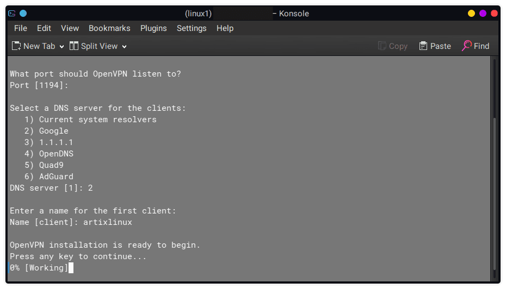Viewport: 506px width, 289px height.
Task: Click the New Tab icon
Action: (16, 46)
